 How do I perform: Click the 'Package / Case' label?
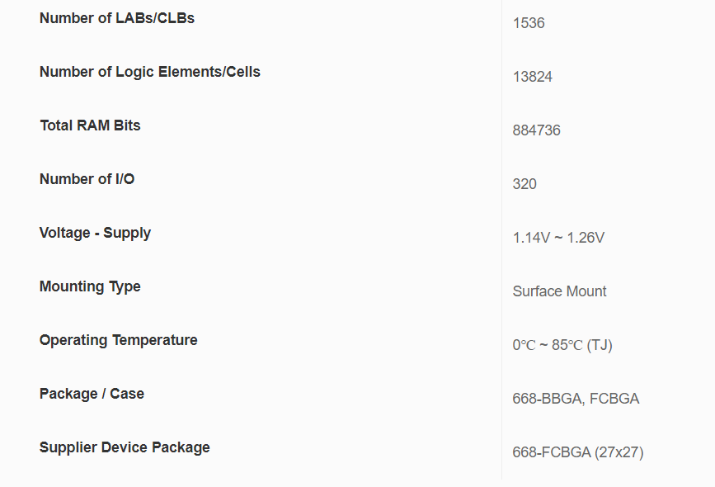click(92, 394)
